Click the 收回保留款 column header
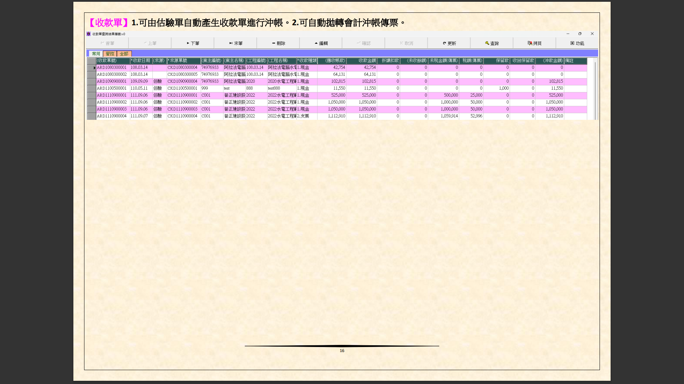Viewport: 684px width, 384px height. click(523, 61)
